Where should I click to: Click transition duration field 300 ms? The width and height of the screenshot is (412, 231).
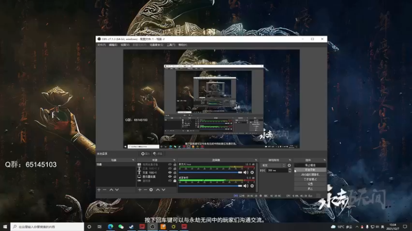point(277,170)
